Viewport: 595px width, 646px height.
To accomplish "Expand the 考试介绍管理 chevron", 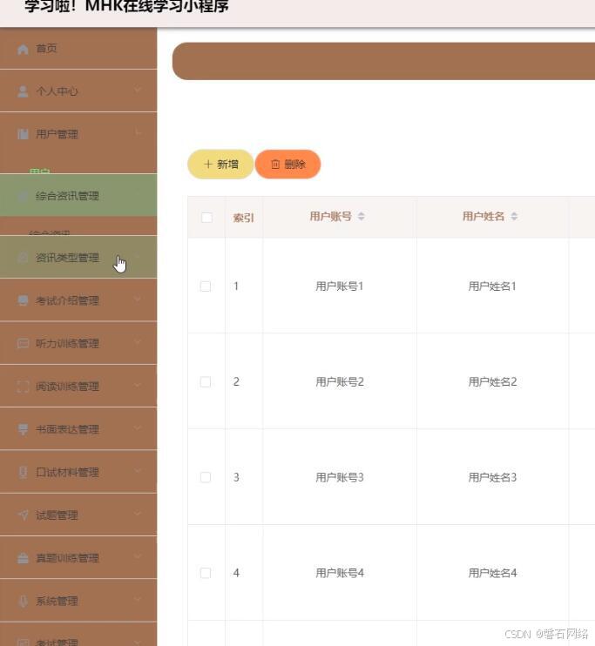I will [x=138, y=299].
